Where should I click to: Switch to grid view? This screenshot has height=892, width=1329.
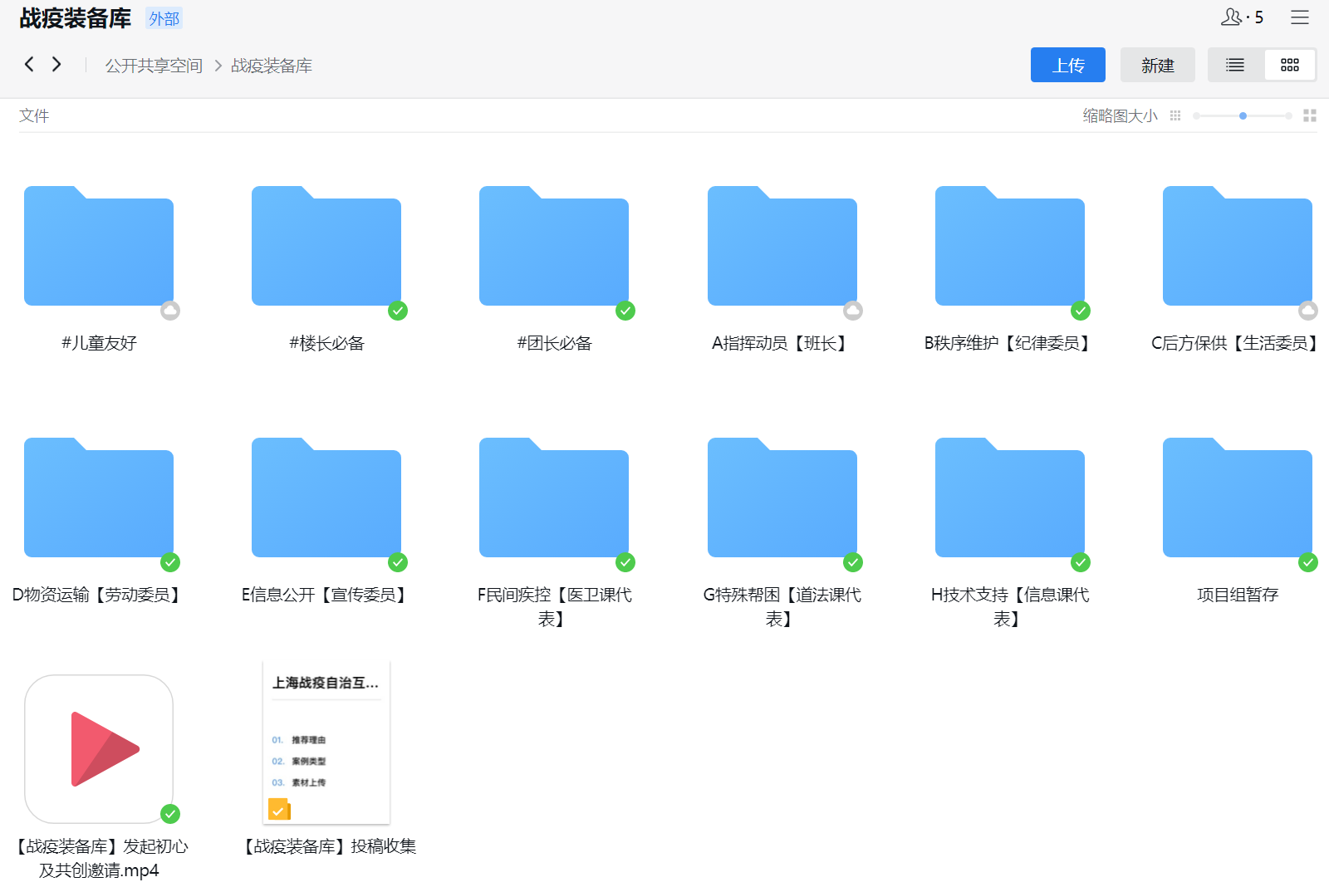pos(1290,65)
